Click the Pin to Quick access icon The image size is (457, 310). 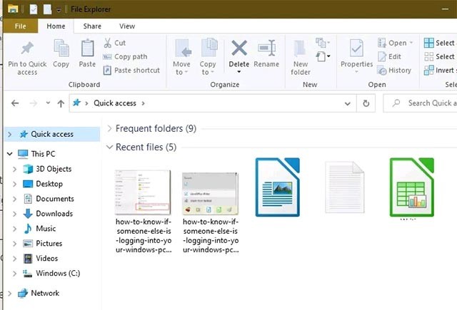(x=27, y=48)
